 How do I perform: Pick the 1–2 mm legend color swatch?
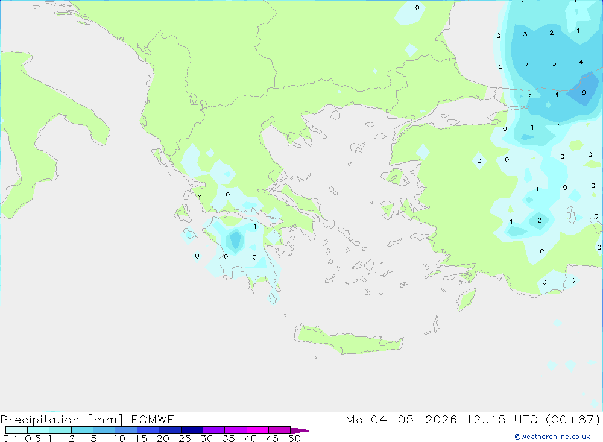point(60,430)
